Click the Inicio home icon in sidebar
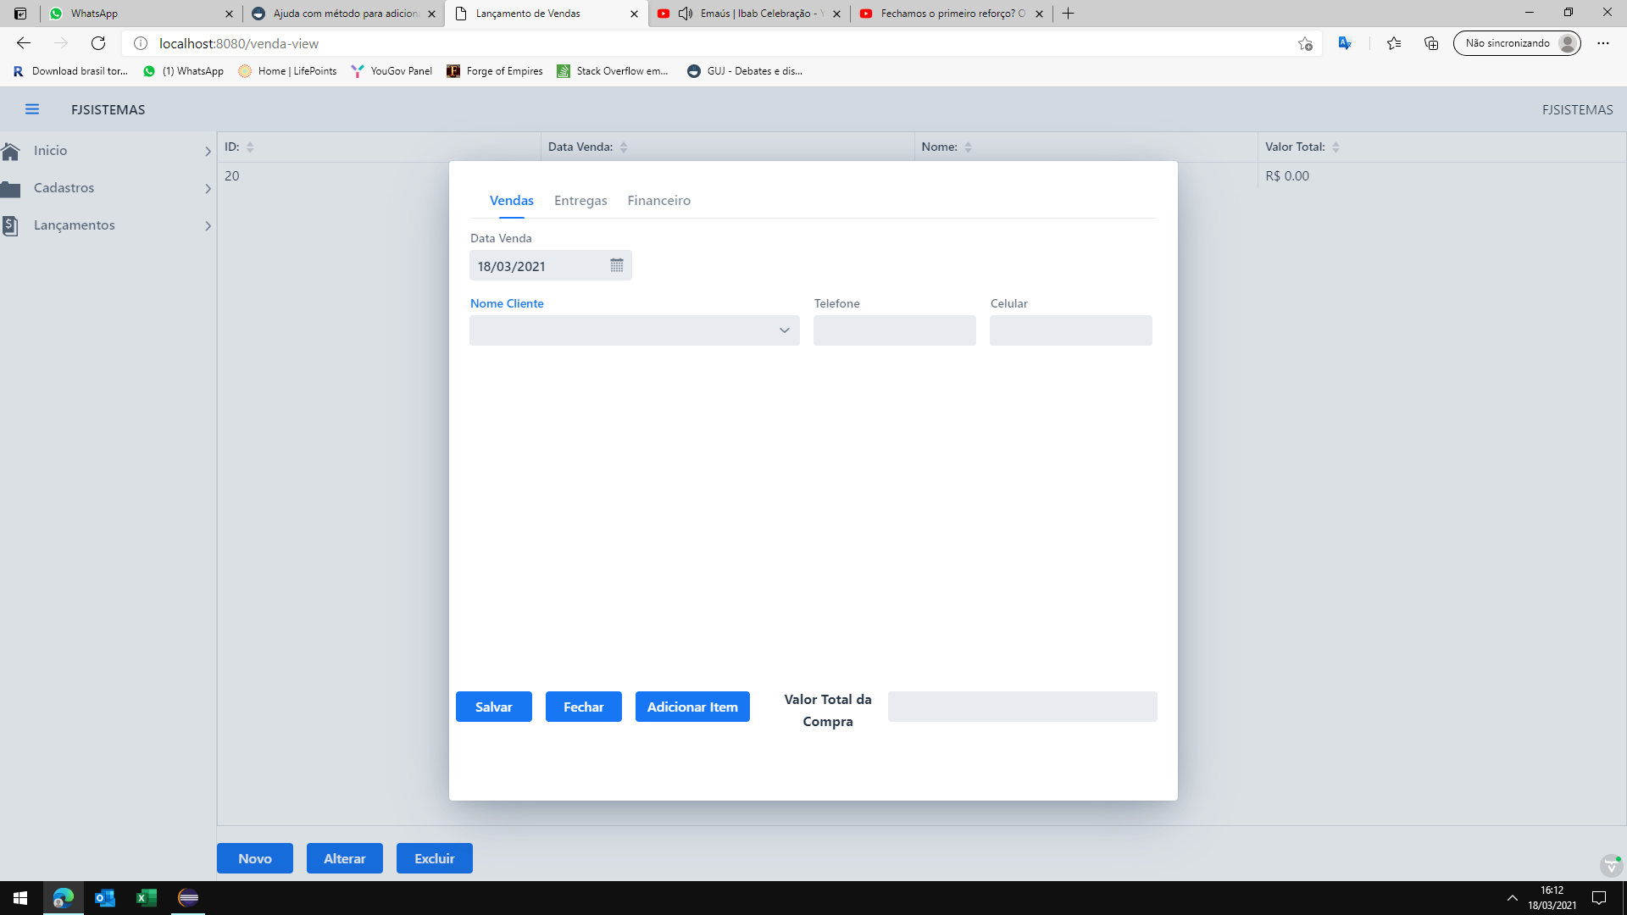Screen dimensions: 1627x915 pos(11,151)
